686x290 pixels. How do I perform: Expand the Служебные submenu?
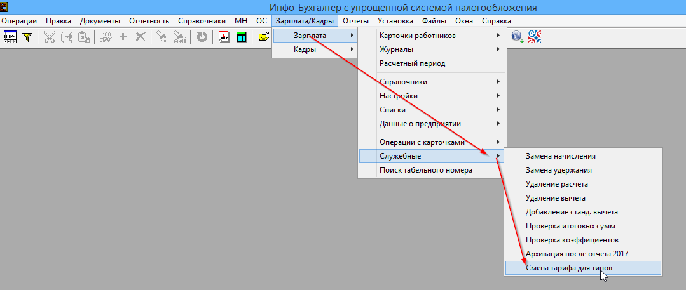pos(432,156)
